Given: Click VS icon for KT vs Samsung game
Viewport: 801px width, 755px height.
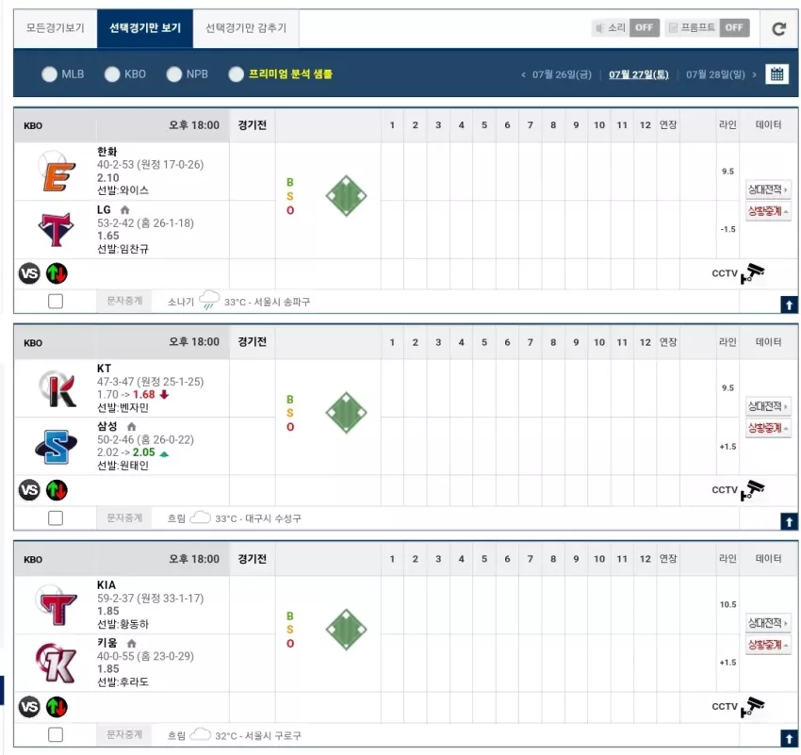Looking at the screenshot, I should (29, 490).
